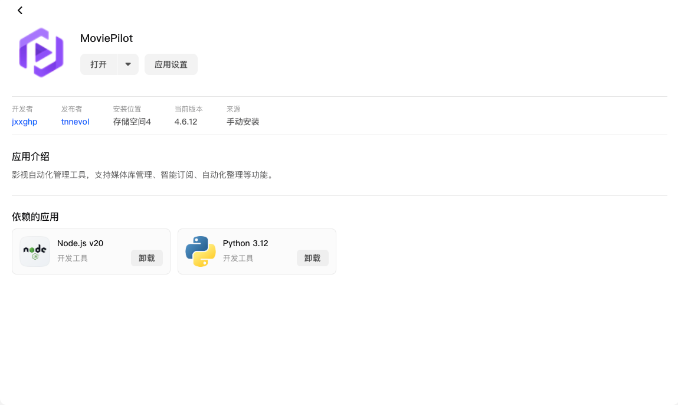Open developer jxxghp link
Viewport: 678px width, 405px height.
coord(25,122)
